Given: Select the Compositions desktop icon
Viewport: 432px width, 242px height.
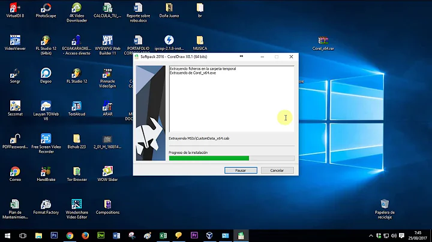Looking at the screenshot, I should tap(107, 207).
